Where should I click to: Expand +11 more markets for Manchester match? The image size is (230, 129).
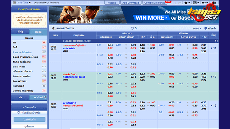[214, 48]
